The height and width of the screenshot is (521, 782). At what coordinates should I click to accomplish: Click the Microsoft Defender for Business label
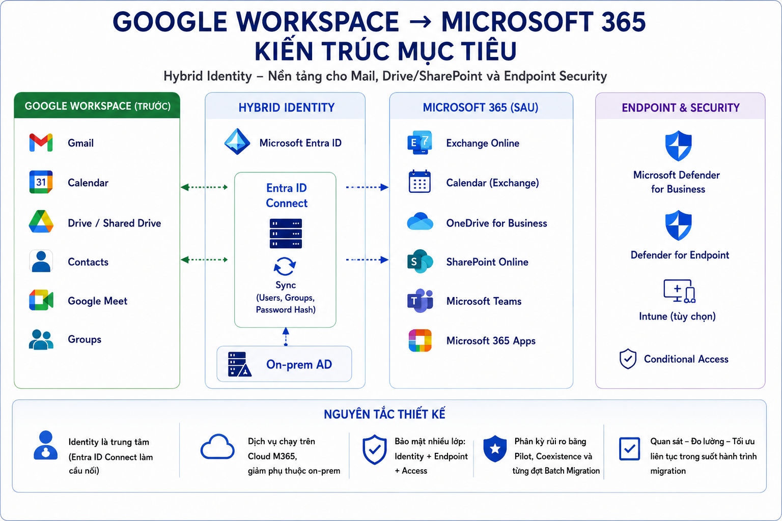pos(677,182)
